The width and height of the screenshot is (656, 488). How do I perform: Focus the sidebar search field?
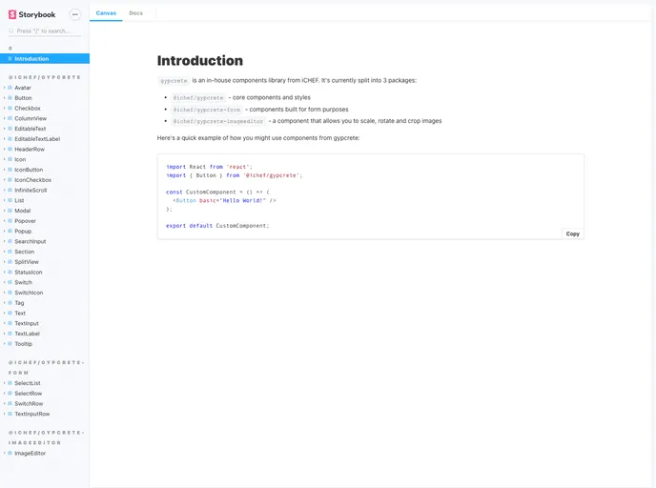[45, 30]
